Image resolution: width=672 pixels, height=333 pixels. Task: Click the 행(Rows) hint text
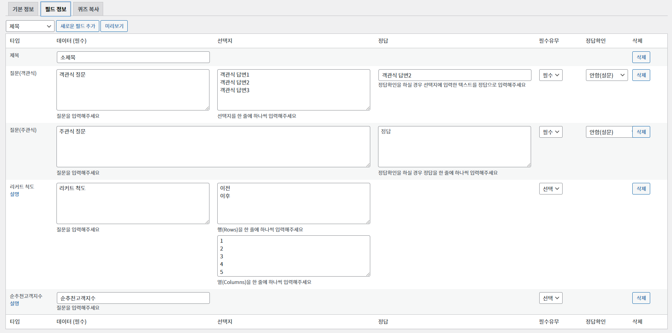(x=260, y=230)
